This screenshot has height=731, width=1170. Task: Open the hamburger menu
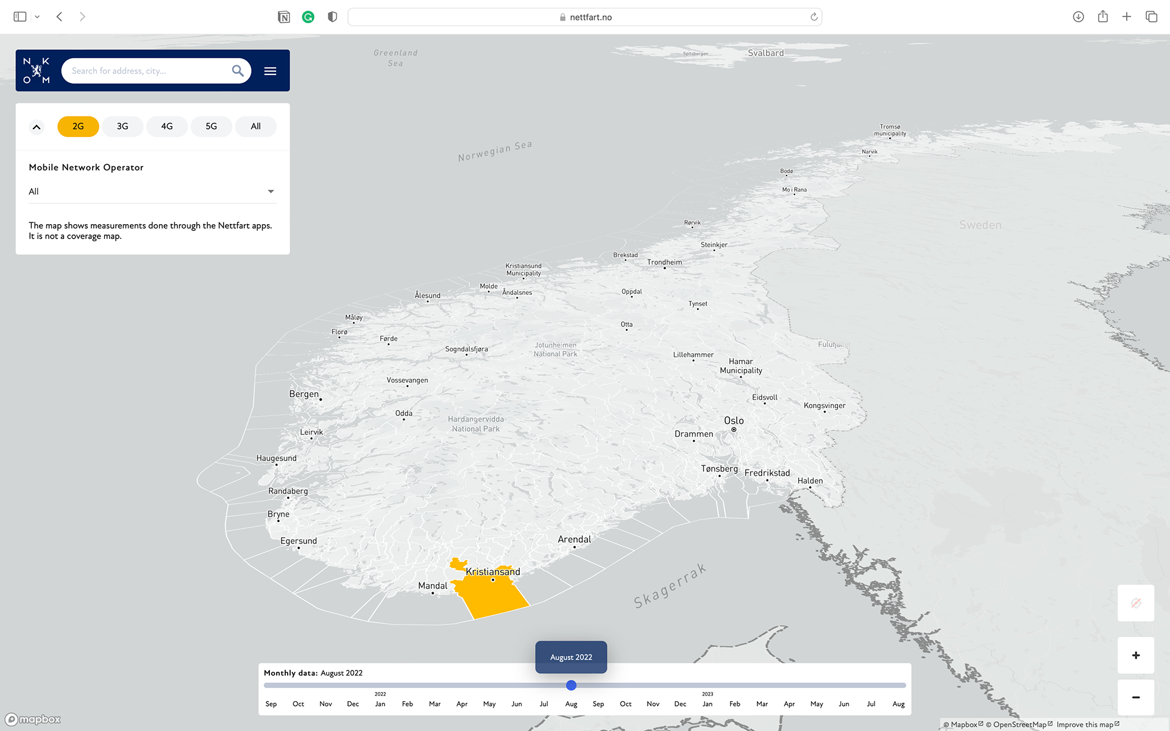pos(270,71)
